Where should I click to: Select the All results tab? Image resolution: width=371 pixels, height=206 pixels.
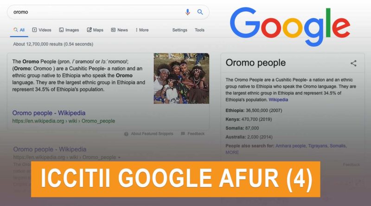pos(19,30)
